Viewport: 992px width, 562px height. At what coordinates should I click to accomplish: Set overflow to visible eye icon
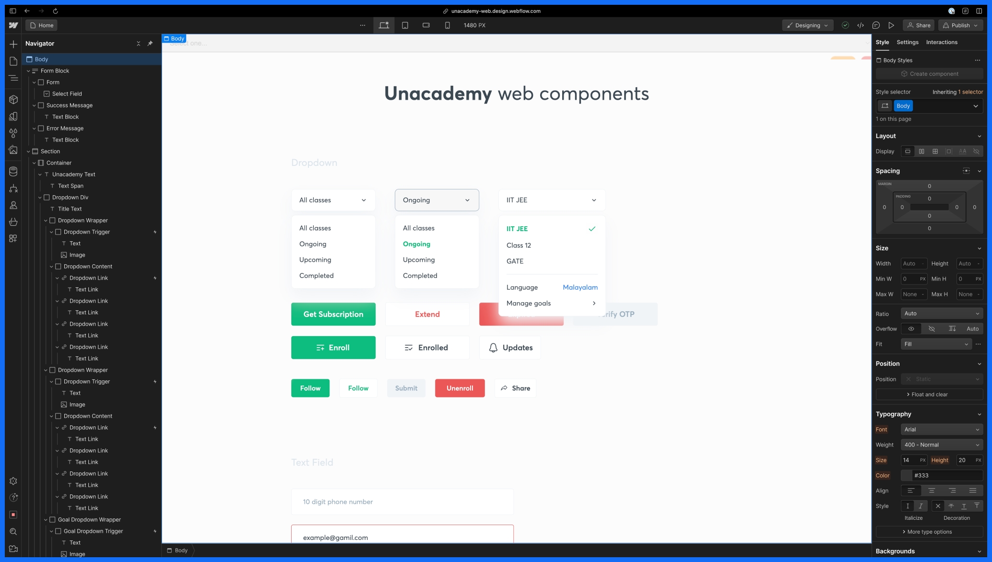(x=911, y=328)
